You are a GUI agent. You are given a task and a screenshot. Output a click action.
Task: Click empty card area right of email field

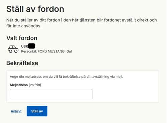click(x=125, y=94)
